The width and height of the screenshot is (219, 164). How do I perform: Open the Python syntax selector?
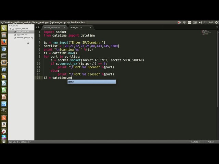coord(211,142)
